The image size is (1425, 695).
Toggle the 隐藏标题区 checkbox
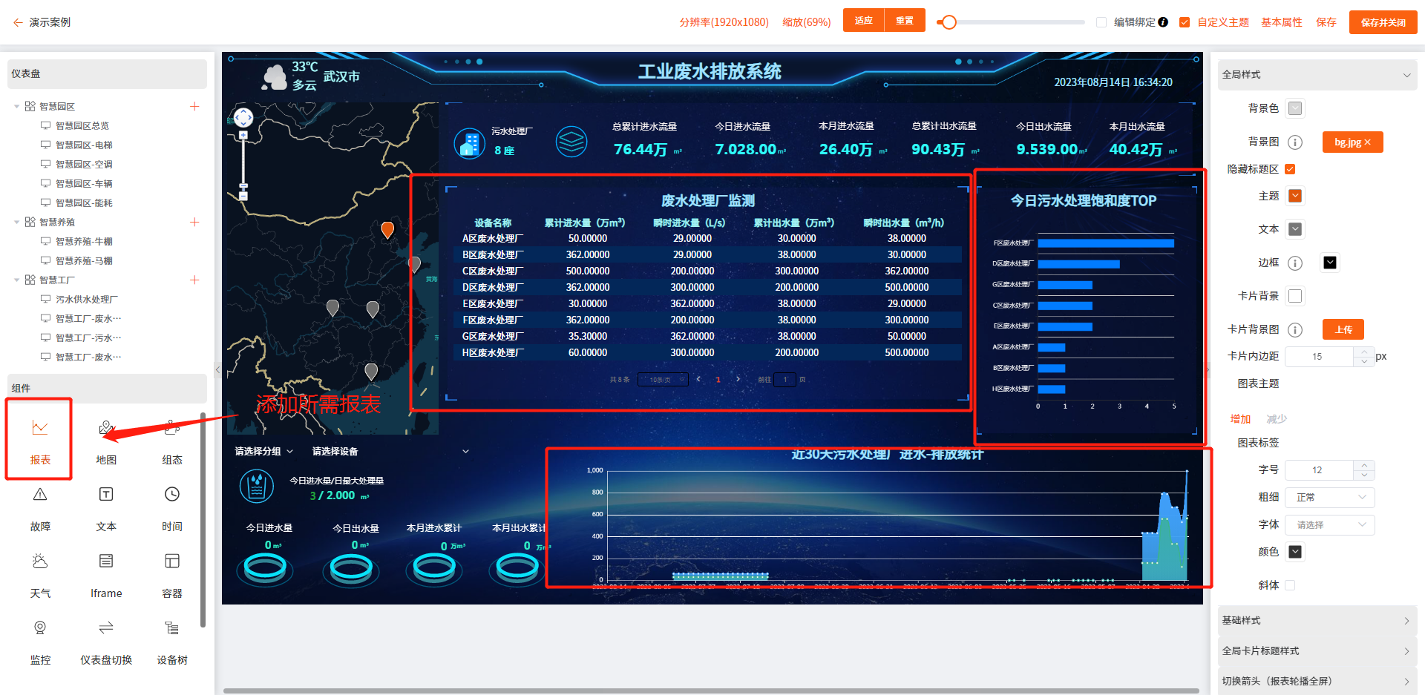[x=1290, y=169]
